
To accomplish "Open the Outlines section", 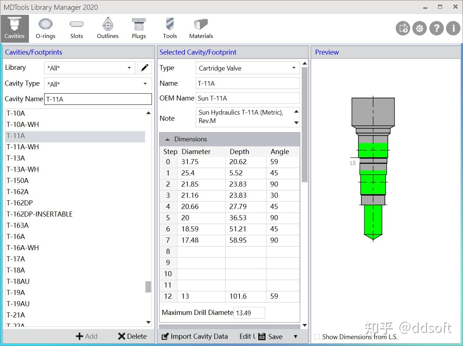I will pos(107,29).
